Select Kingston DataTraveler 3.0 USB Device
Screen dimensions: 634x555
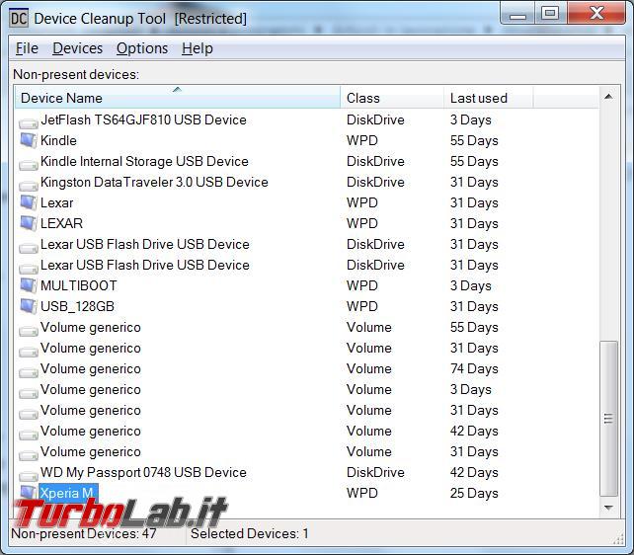pyautogui.click(x=154, y=182)
